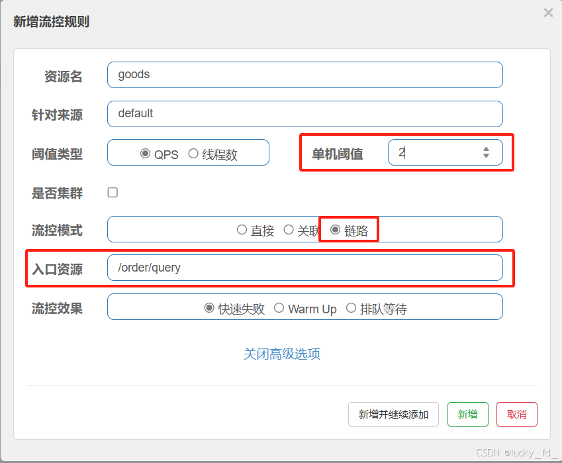The image size is (562, 463).
Task: Collapse options via 关闭高级选项 link
Action: 282,354
